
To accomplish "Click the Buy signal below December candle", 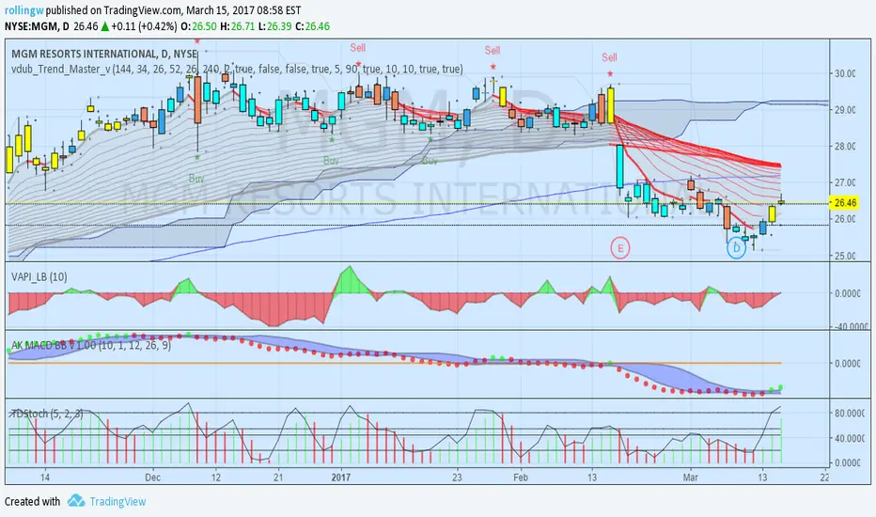I will pos(196,179).
